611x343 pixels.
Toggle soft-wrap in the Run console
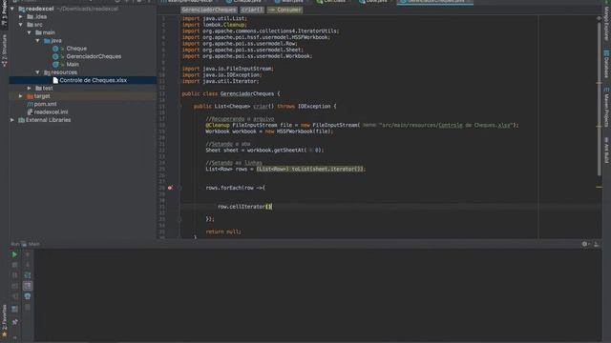point(28,275)
